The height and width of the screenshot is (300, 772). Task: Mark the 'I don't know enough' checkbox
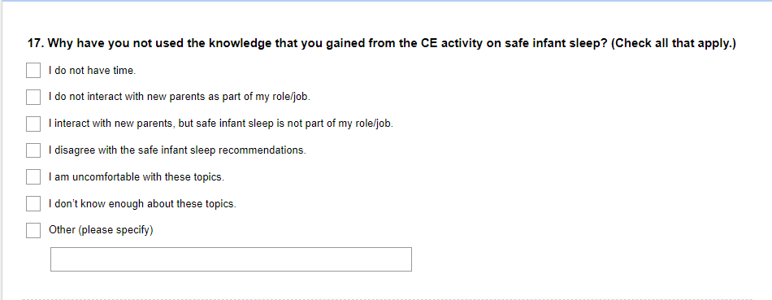click(33, 203)
